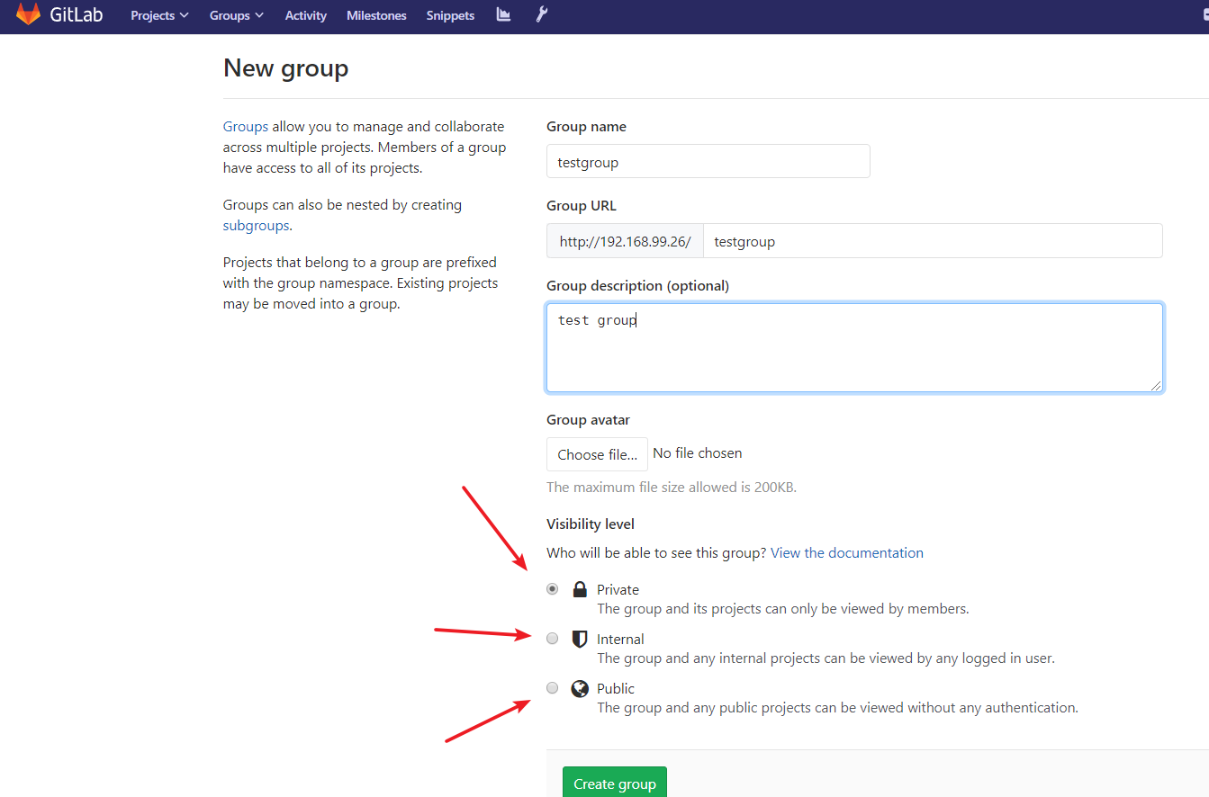Open the Snippets menu item

click(450, 15)
